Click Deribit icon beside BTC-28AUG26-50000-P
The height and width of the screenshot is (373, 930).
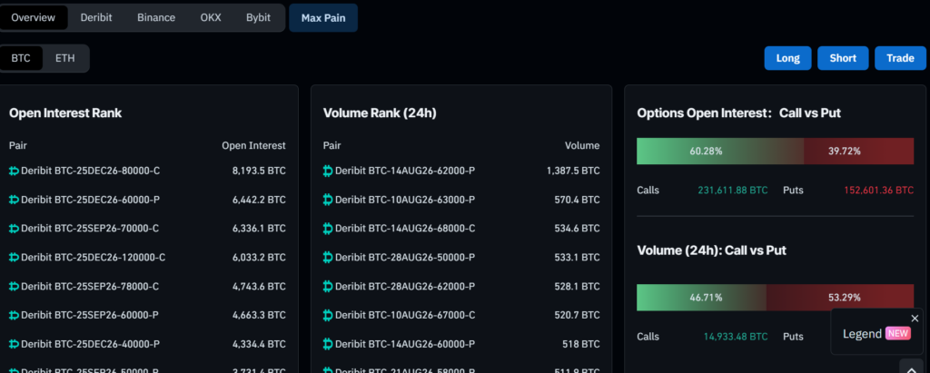click(328, 258)
